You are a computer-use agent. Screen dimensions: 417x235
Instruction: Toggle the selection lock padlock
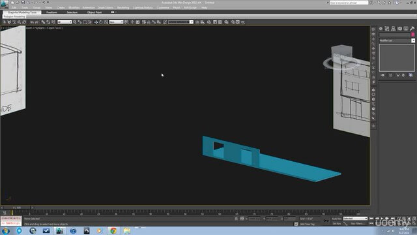point(236,219)
